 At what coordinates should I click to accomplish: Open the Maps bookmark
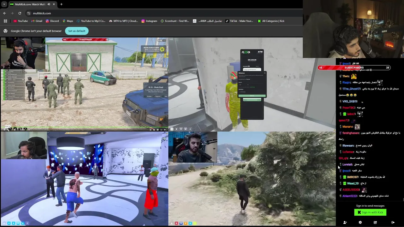click(68, 21)
